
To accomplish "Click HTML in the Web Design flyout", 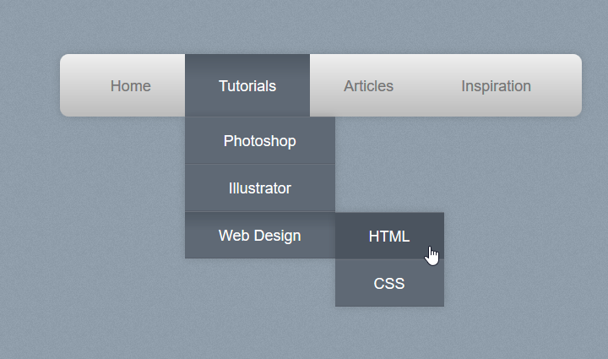I will (x=389, y=237).
